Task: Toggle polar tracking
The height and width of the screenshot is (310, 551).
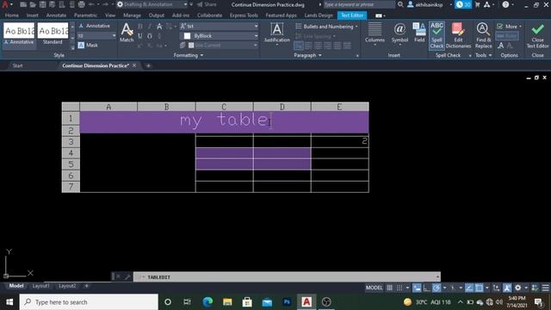Action: pos(436,288)
